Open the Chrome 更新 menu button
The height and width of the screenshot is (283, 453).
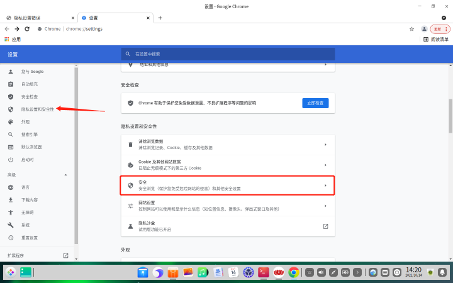point(440,29)
